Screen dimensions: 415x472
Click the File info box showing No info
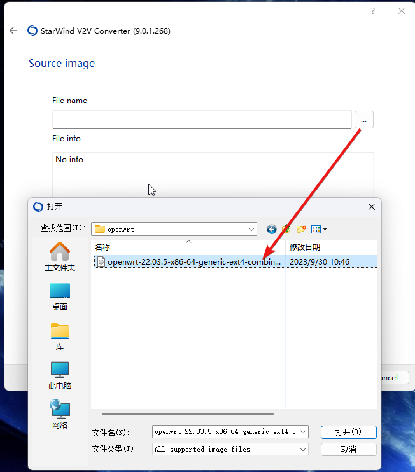click(x=213, y=174)
